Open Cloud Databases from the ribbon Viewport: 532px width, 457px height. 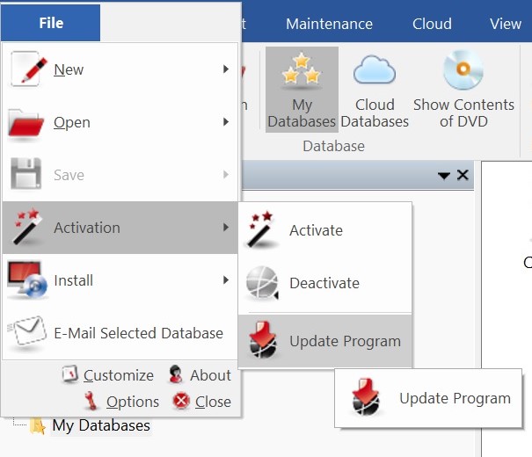point(375,90)
